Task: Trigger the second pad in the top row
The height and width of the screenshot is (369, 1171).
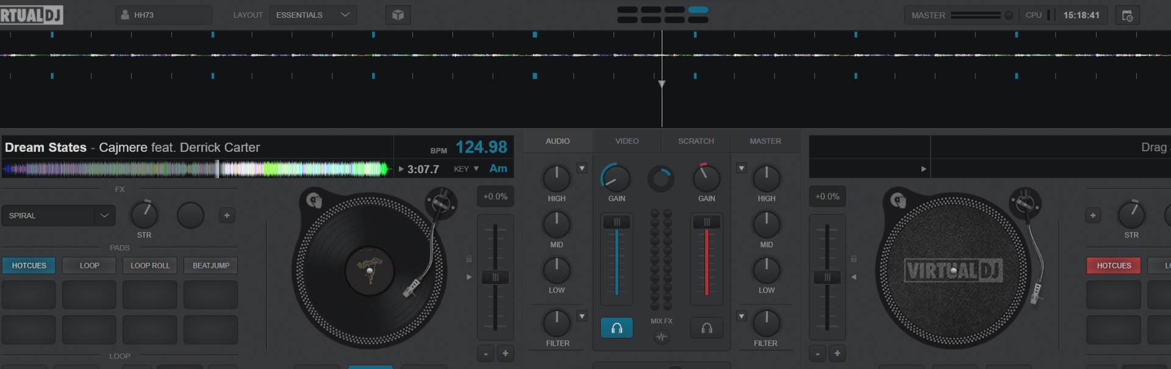Action: [x=89, y=295]
